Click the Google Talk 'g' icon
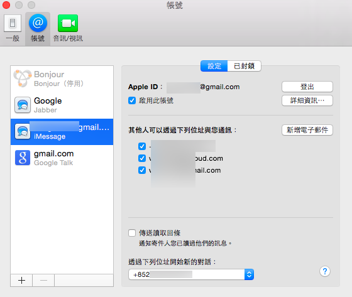The height and width of the screenshot is (297, 352). pyautogui.click(x=23, y=158)
